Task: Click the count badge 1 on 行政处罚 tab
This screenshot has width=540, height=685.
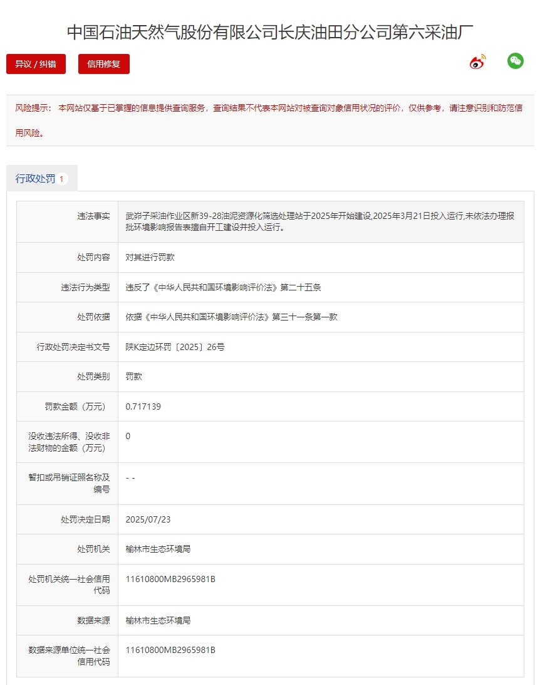Action: point(61,179)
